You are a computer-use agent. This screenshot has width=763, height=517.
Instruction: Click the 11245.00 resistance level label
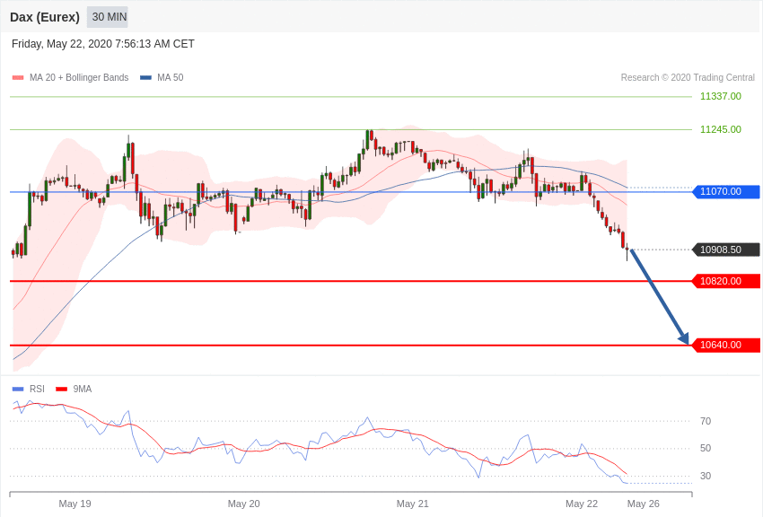pyautogui.click(x=721, y=129)
